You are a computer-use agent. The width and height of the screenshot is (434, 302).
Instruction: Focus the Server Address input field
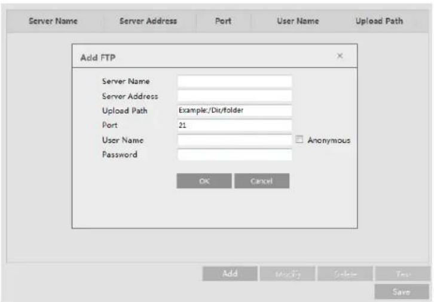pyautogui.click(x=234, y=96)
